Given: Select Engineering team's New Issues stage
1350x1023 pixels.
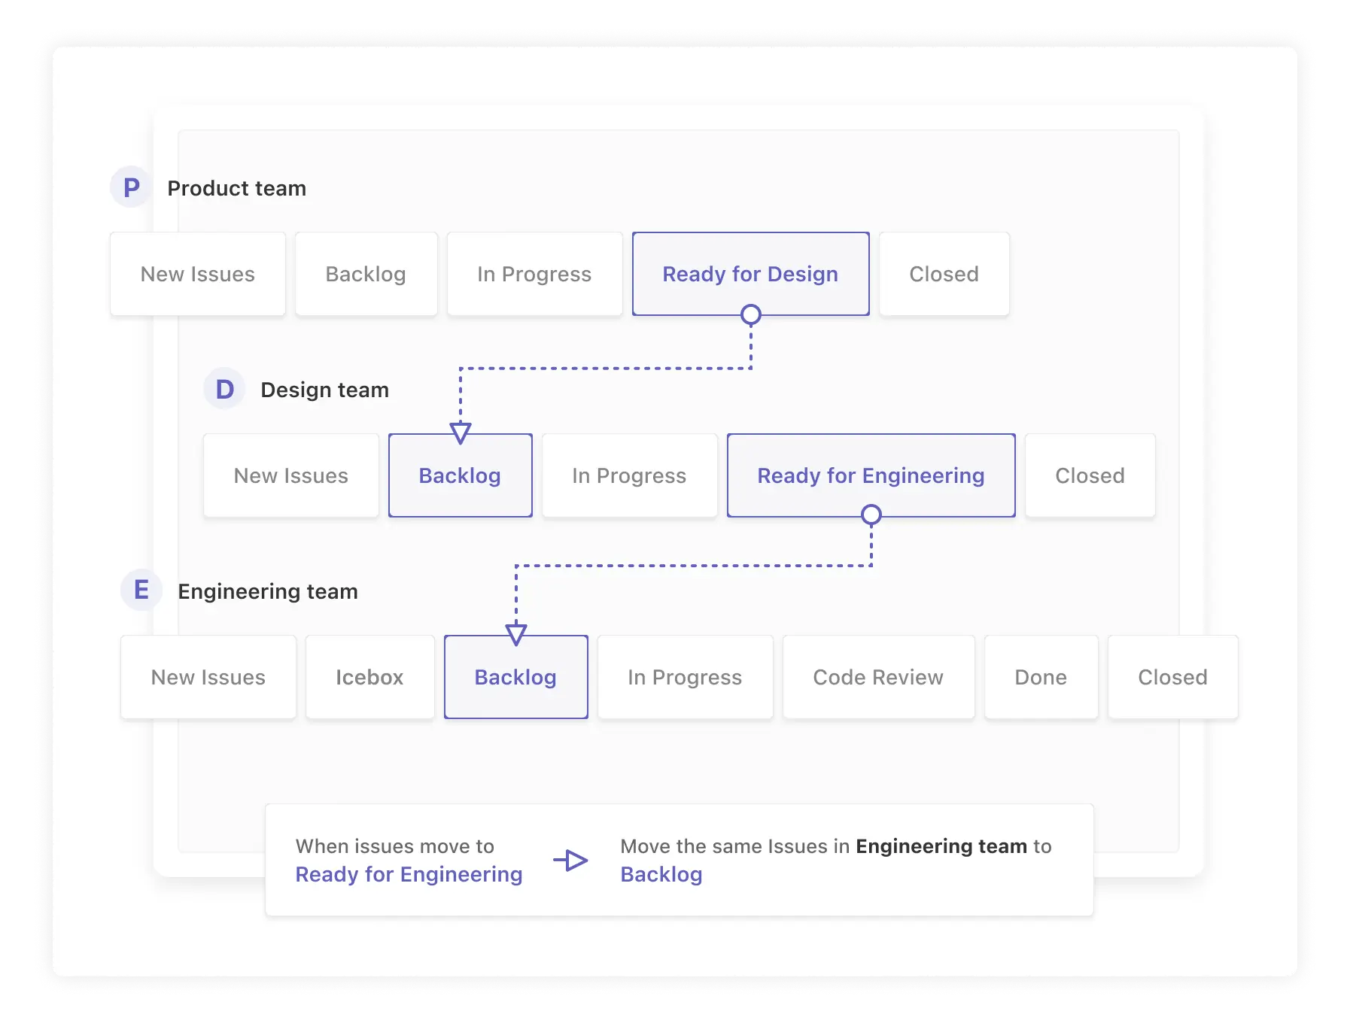Looking at the screenshot, I should tap(208, 677).
